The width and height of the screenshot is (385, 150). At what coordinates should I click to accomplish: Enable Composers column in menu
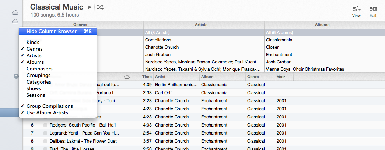(58, 69)
